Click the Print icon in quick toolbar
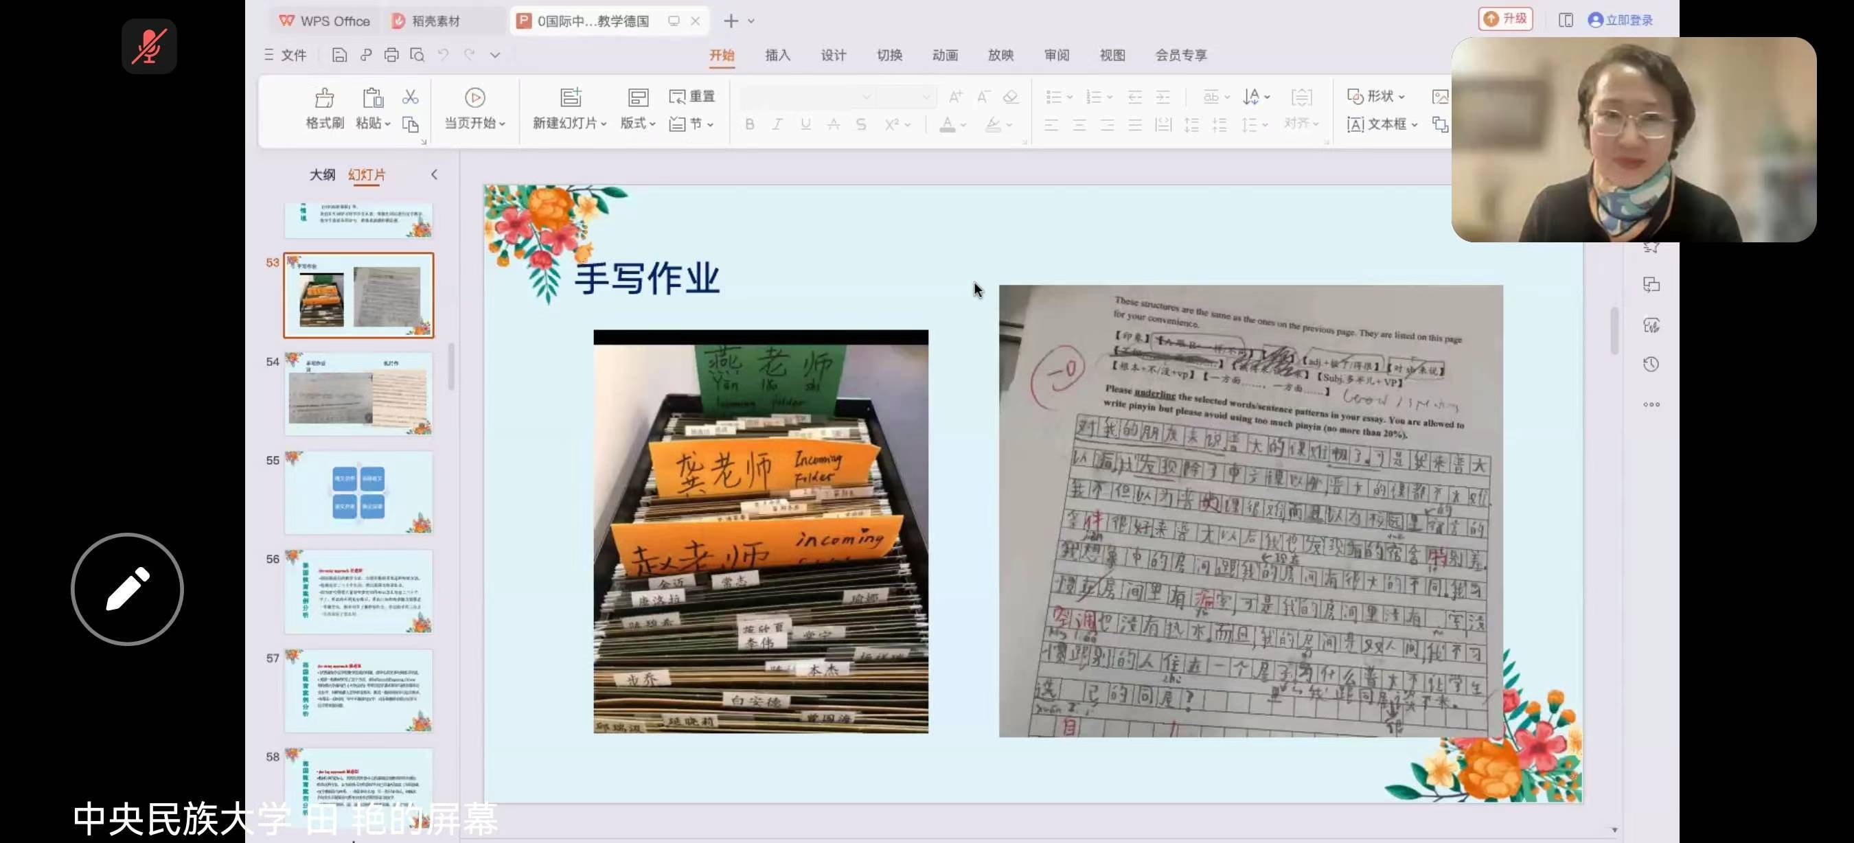The image size is (1854, 843). pos(391,55)
